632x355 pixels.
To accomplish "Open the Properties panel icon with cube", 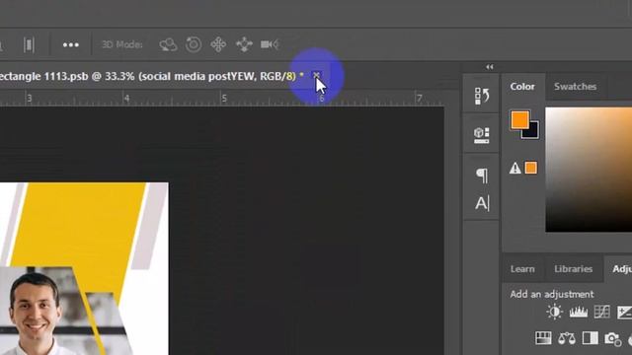I will 482,135.
